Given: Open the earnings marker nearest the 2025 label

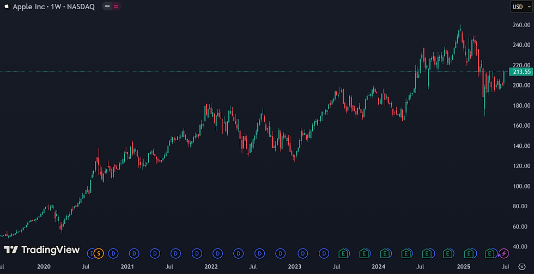Looking at the screenshot, I should tap(469, 253).
